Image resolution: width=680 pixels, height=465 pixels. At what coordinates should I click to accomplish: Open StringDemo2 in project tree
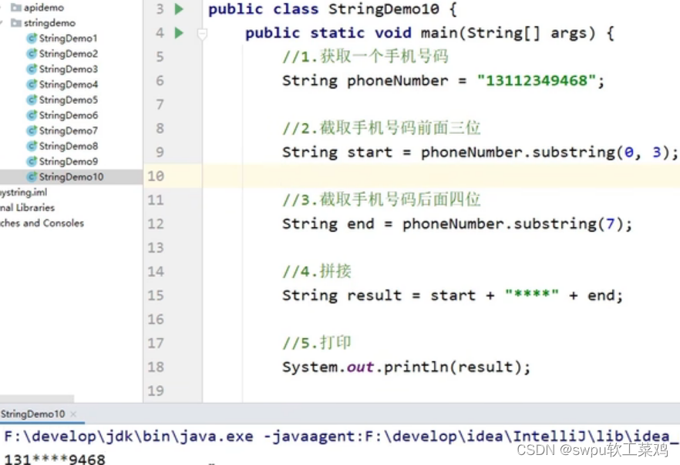click(x=69, y=54)
